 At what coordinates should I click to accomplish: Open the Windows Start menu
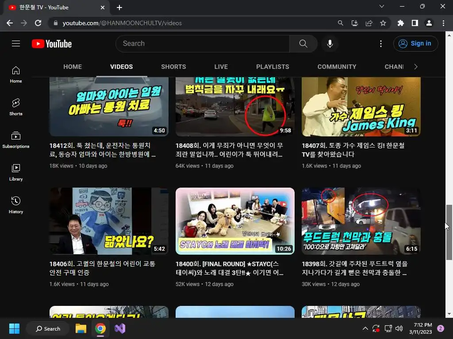(x=14, y=328)
